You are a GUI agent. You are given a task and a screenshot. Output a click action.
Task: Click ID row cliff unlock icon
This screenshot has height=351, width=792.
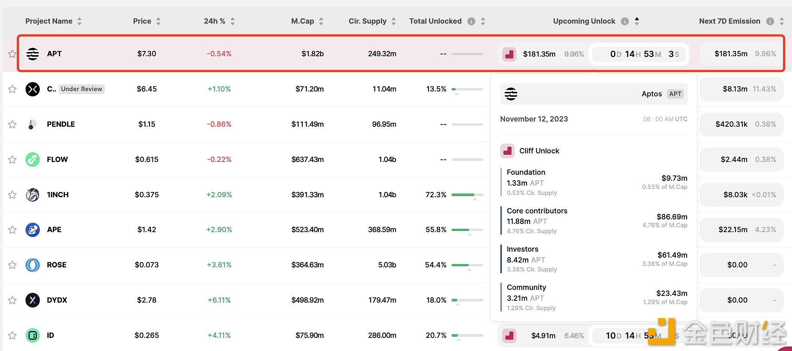[x=509, y=336]
